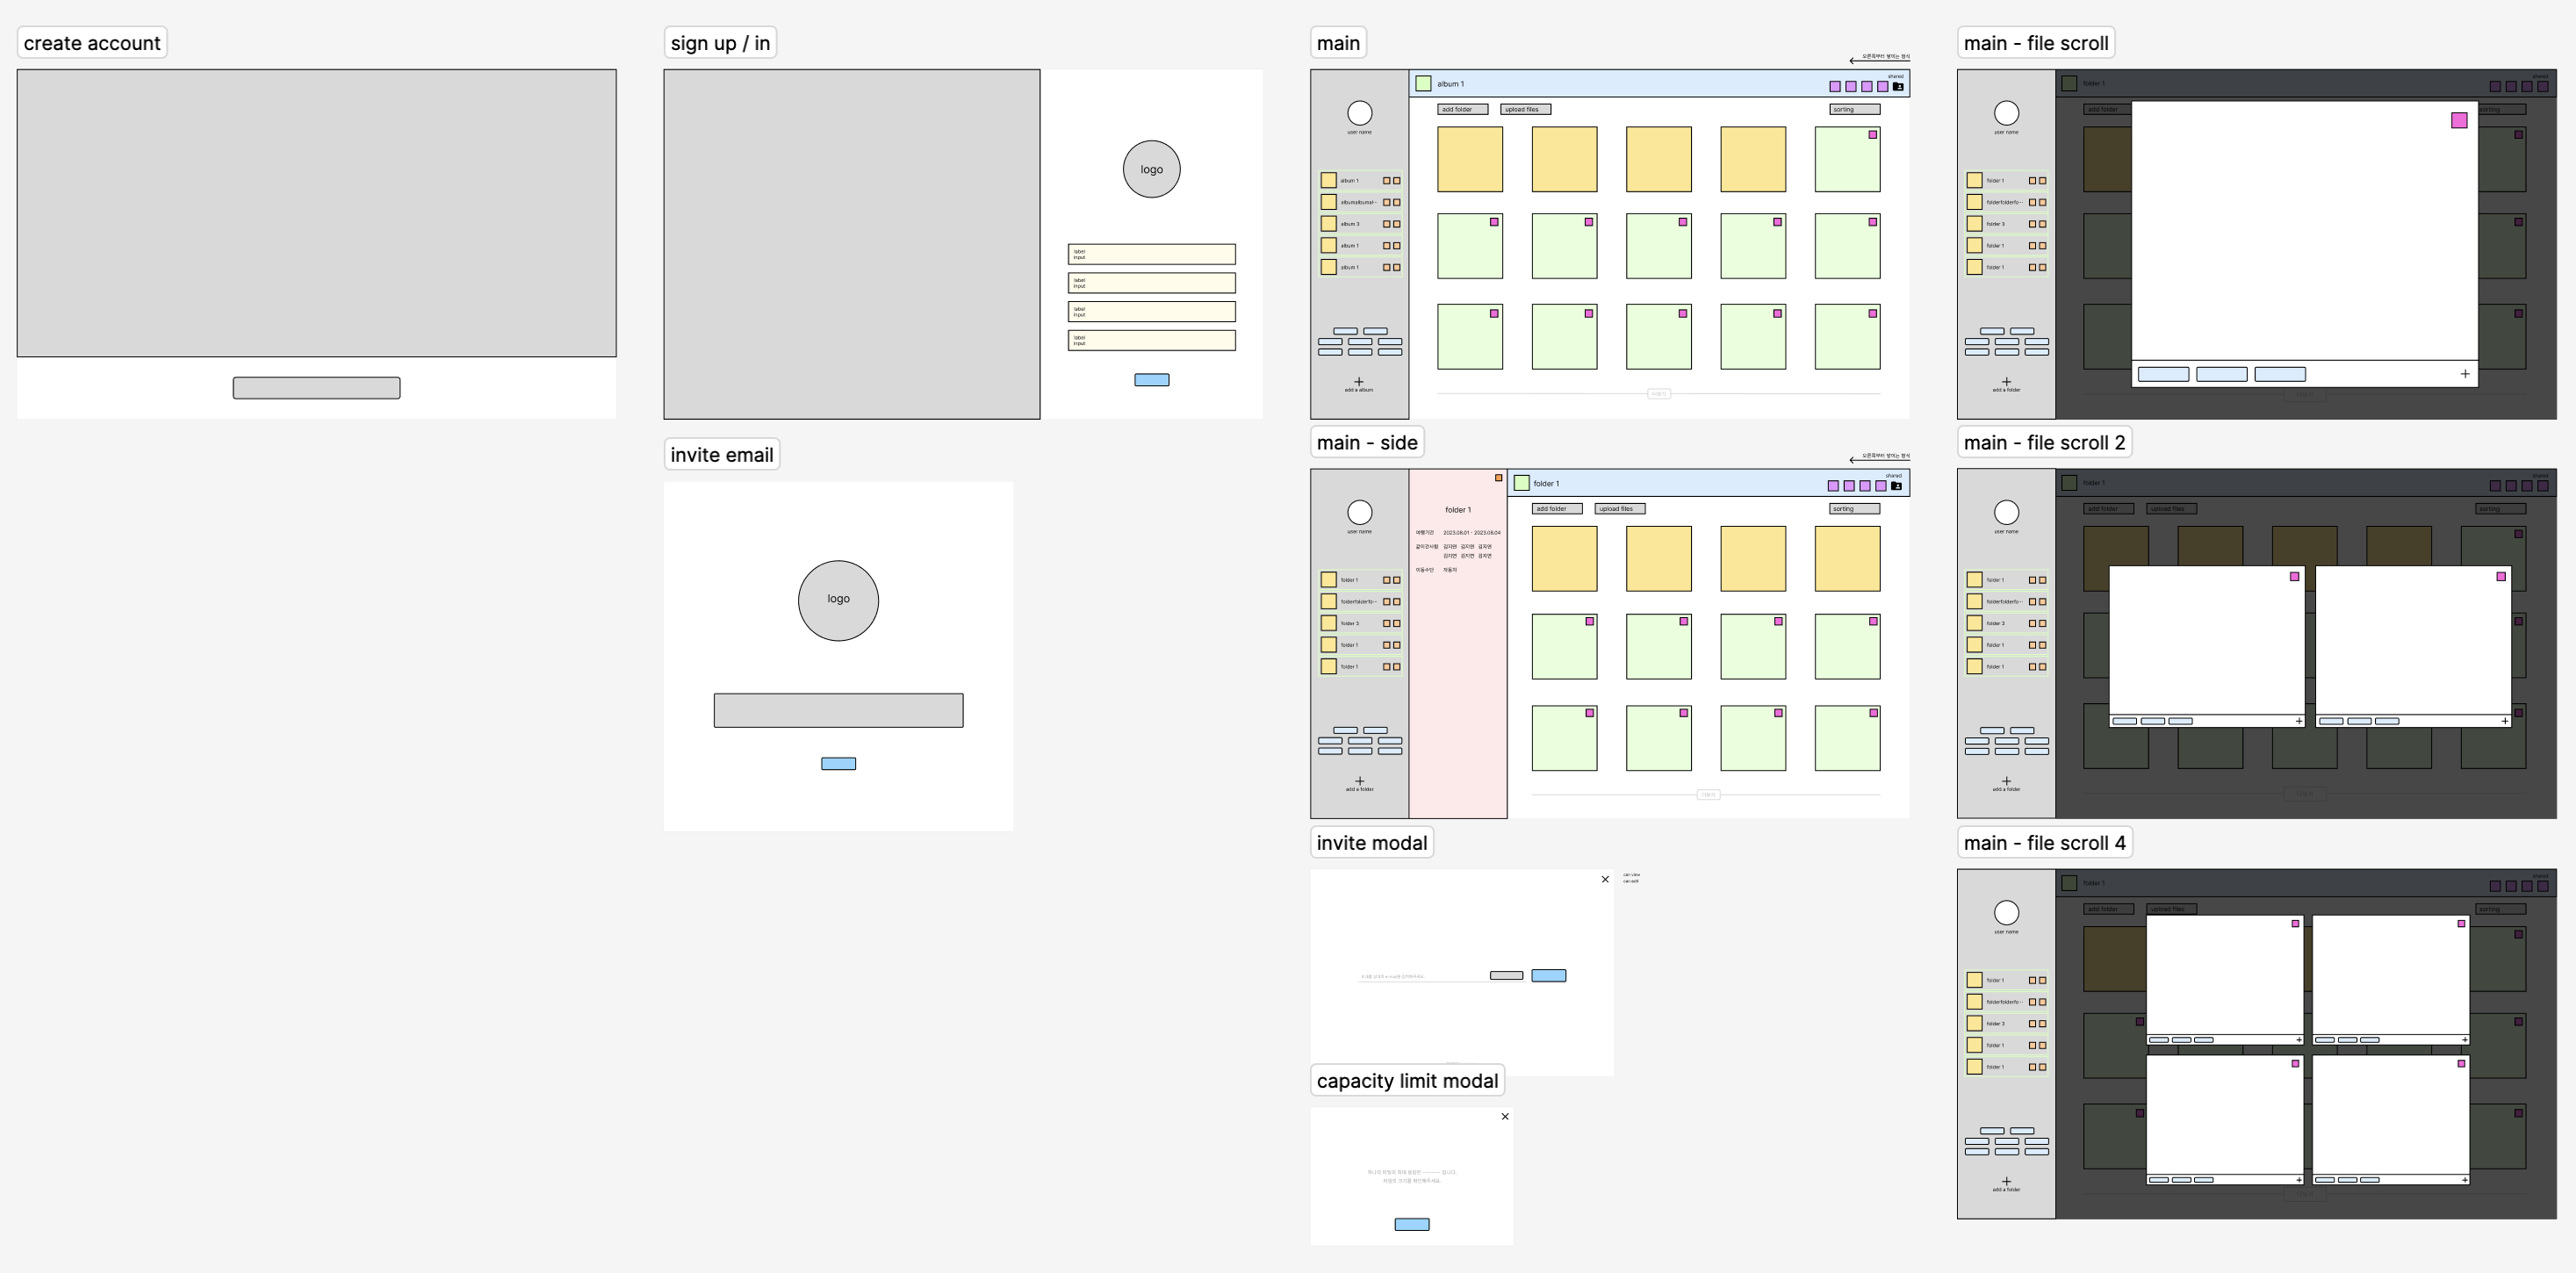The image size is (2576, 1273).
Task: Click the blue button in capacity limit modal
Action: click(x=1412, y=1224)
